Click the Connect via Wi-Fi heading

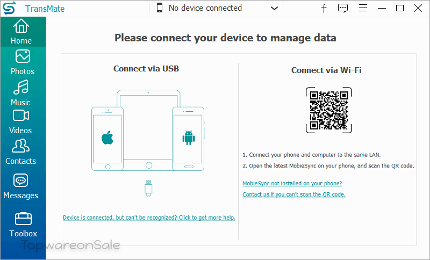click(326, 70)
